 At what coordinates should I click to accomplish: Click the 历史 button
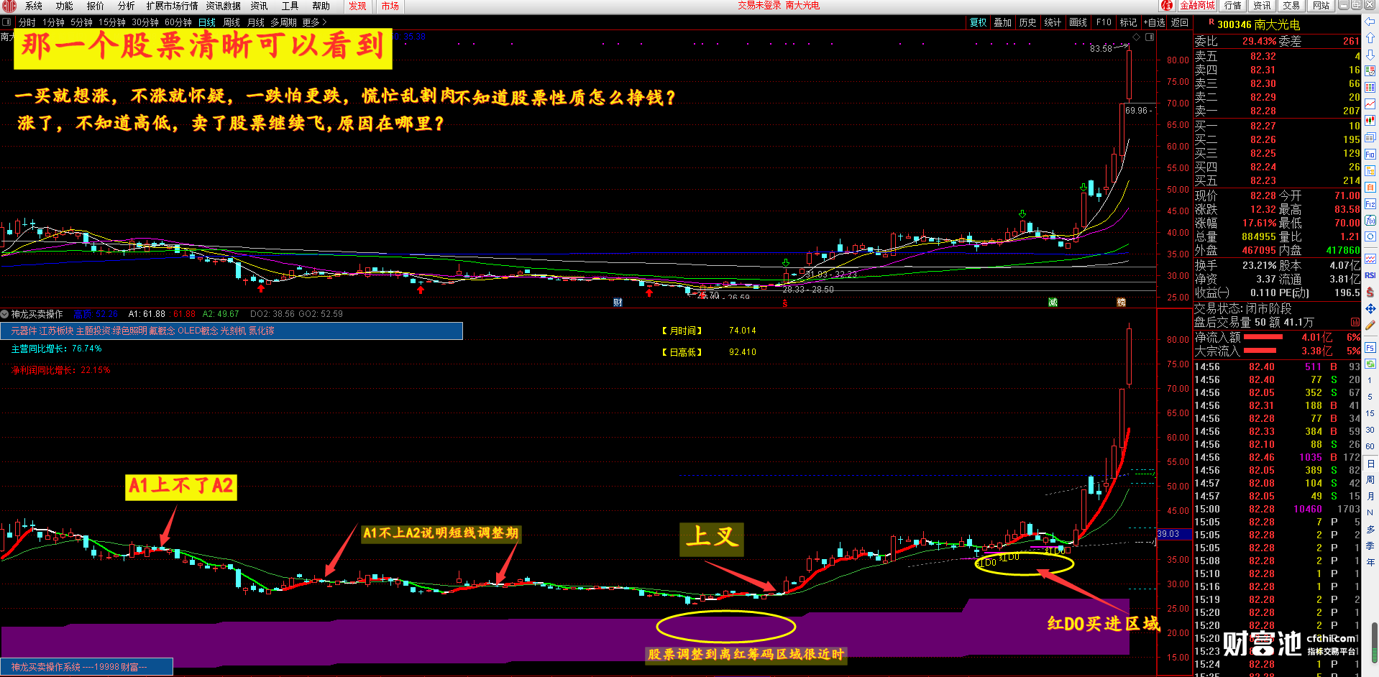1028,22
